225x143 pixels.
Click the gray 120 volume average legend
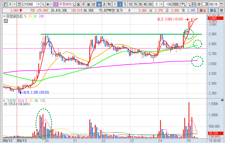pyautogui.click(x=42, y=101)
